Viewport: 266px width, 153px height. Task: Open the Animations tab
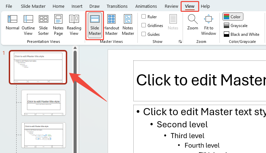[x=146, y=6]
